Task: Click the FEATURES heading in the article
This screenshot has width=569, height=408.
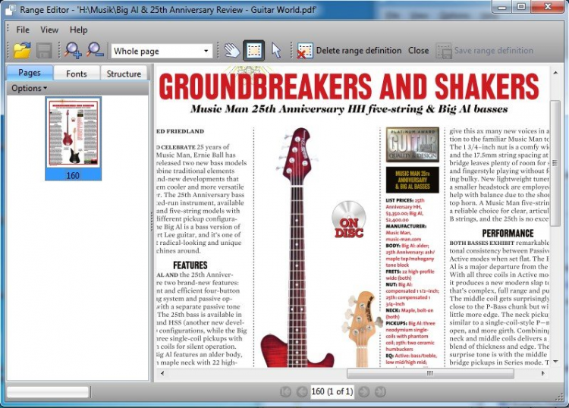Action: pyautogui.click(x=190, y=265)
